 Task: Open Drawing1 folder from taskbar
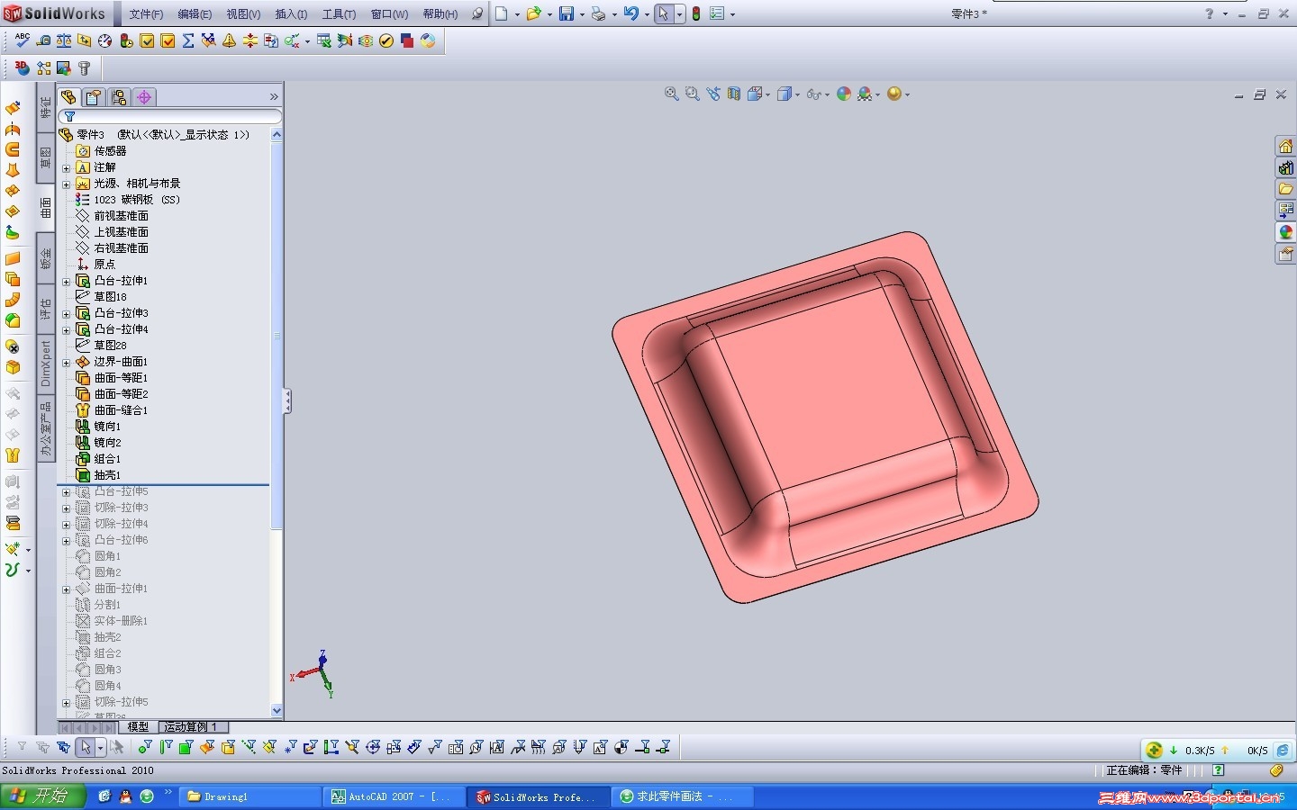coord(250,796)
